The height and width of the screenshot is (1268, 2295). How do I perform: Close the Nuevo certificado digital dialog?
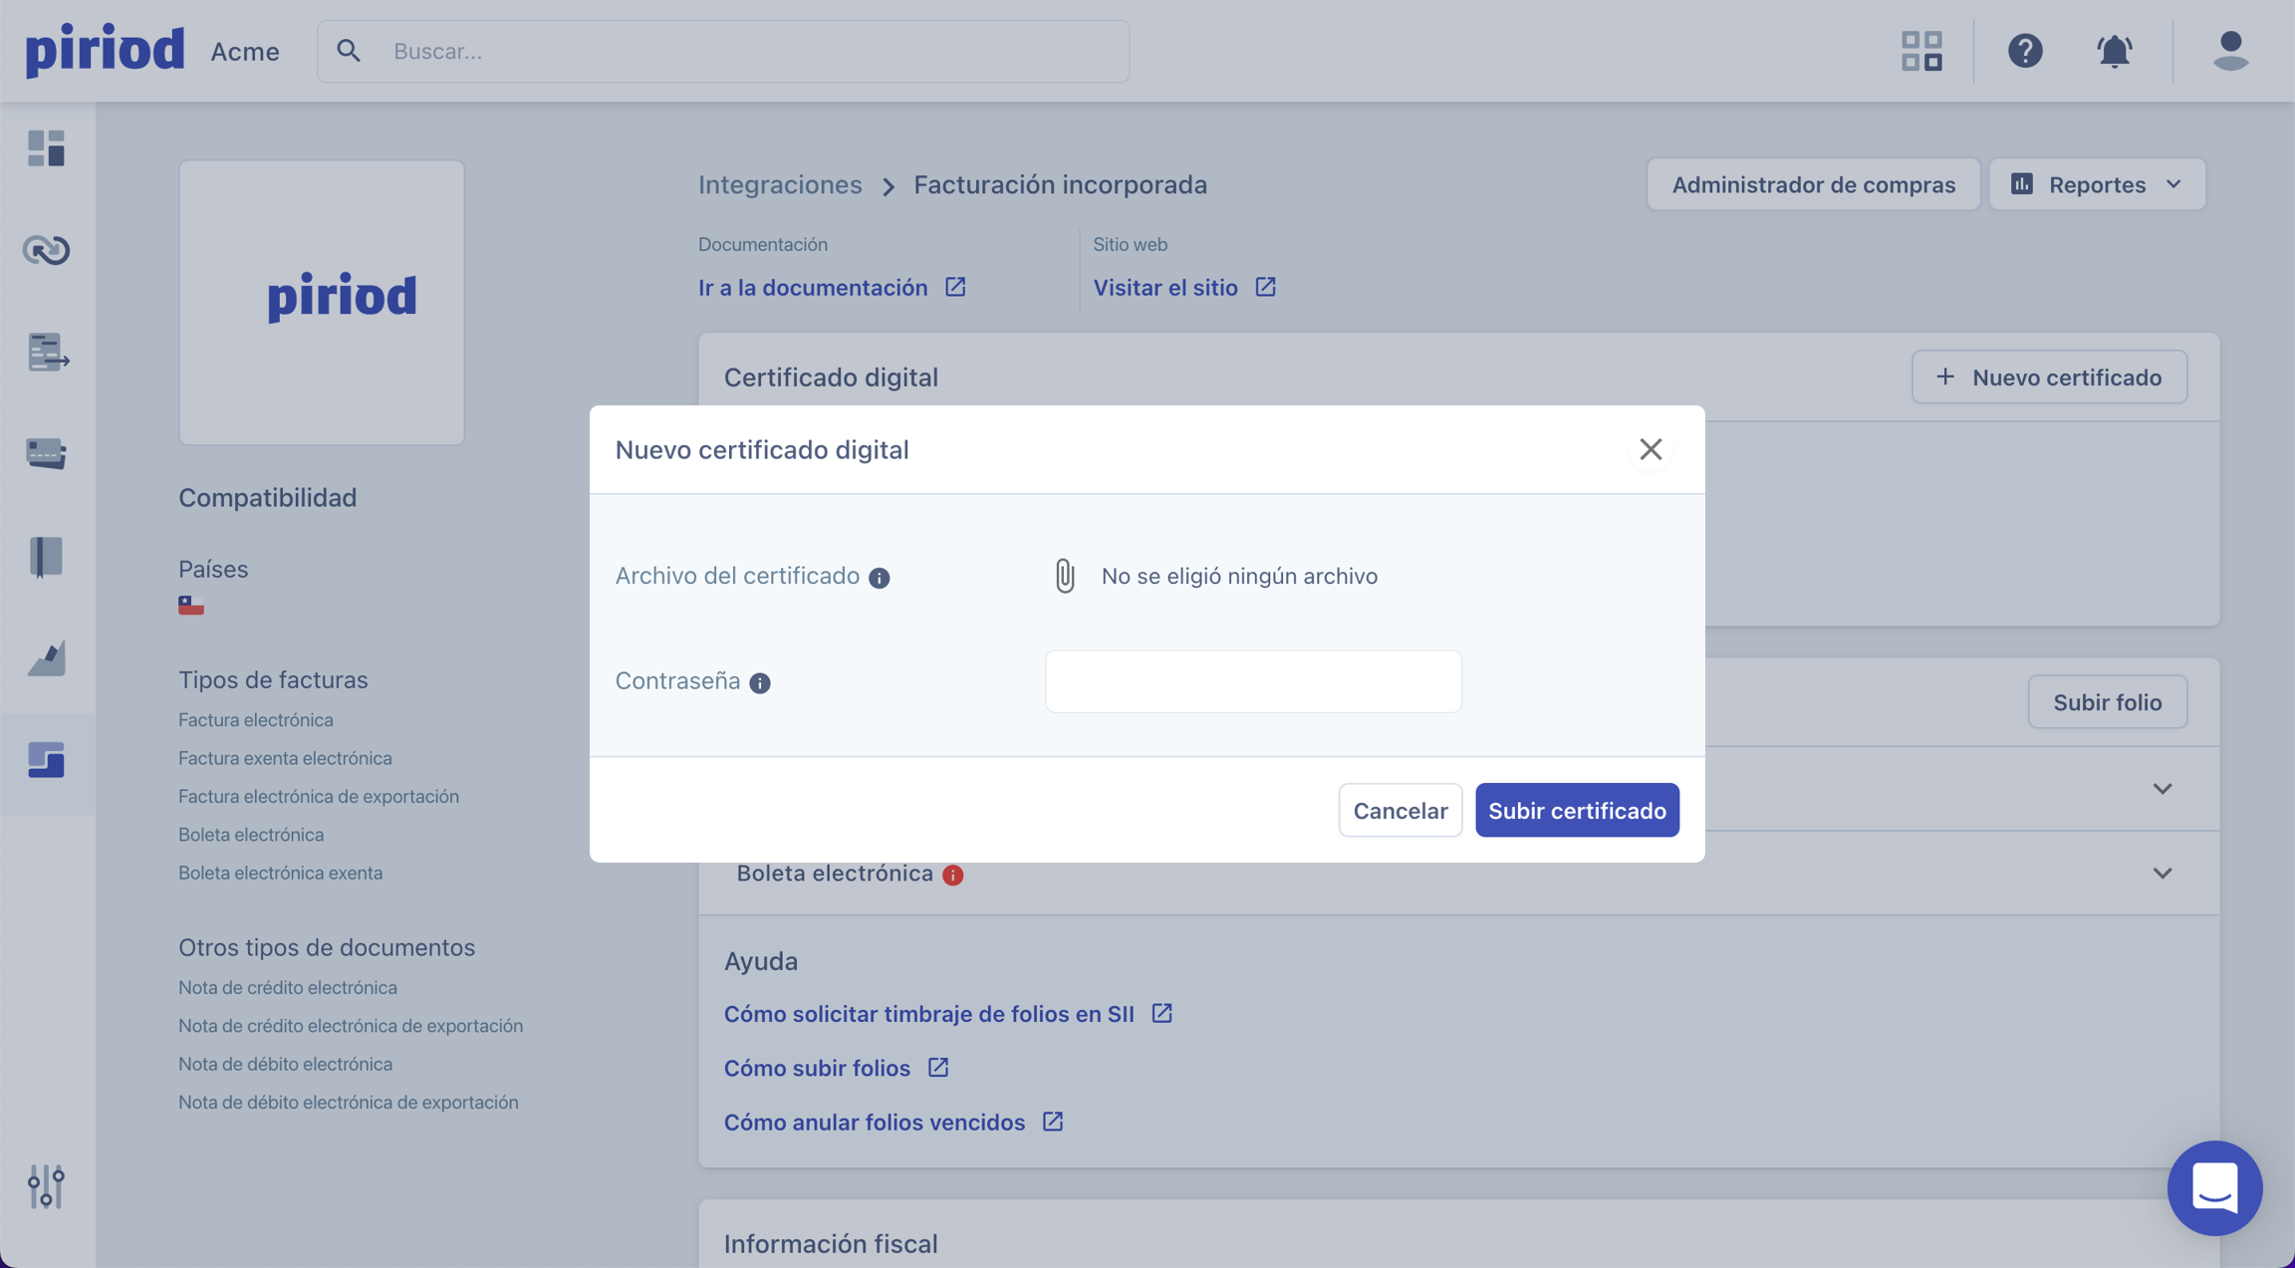click(1651, 449)
